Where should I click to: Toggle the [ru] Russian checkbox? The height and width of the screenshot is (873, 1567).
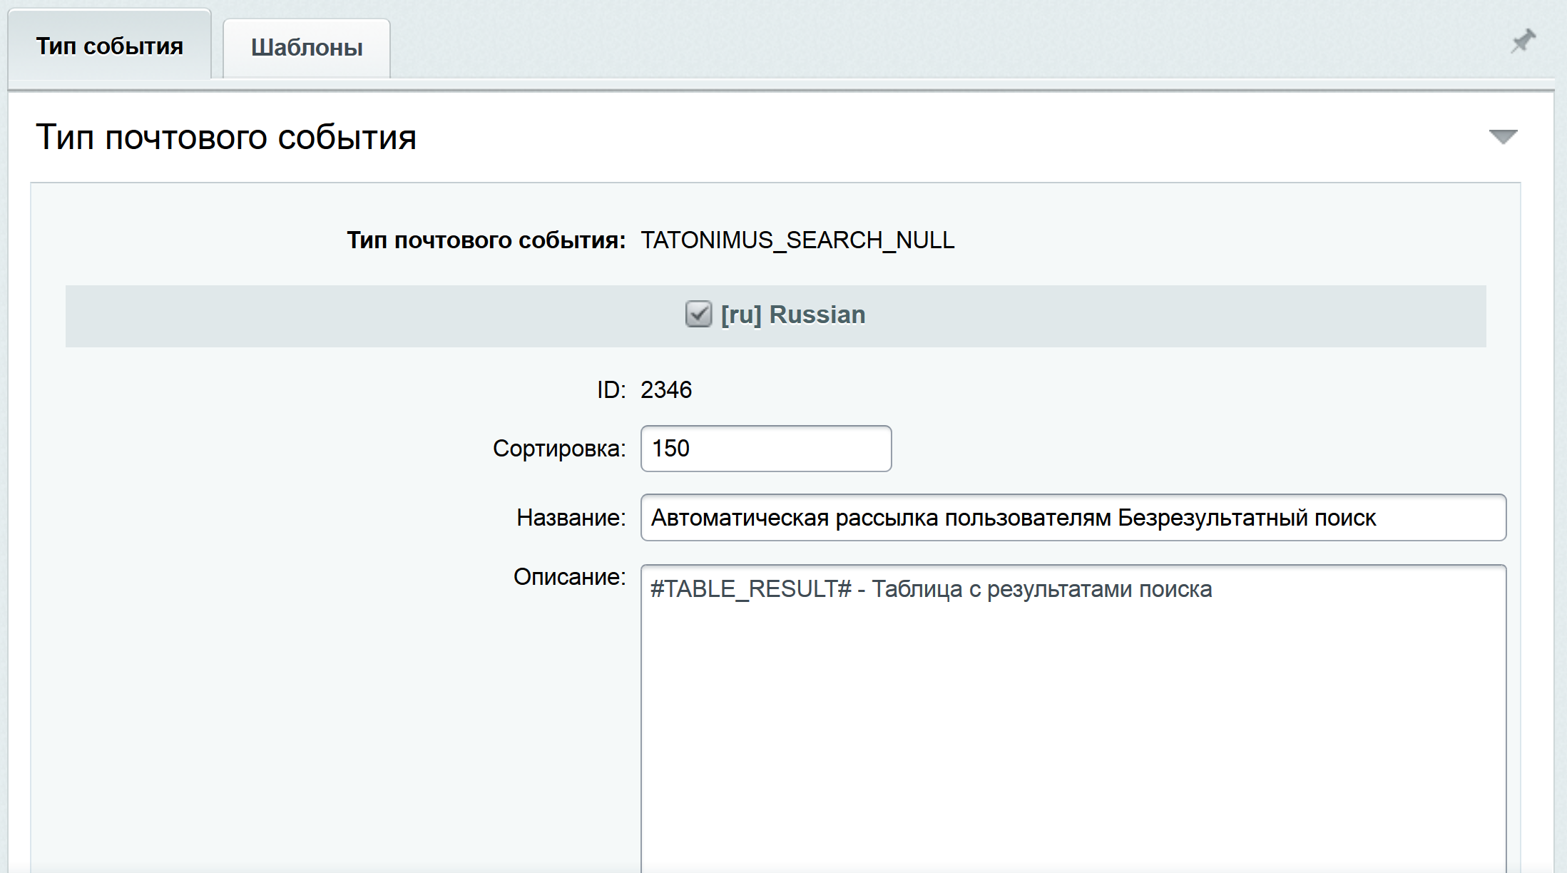(x=698, y=315)
